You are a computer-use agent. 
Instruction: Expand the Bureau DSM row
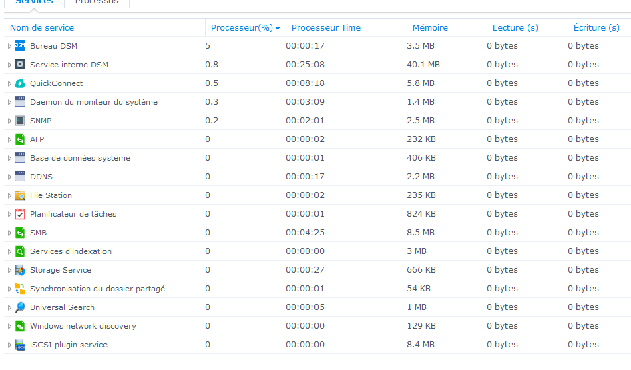click(x=9, y=46)
